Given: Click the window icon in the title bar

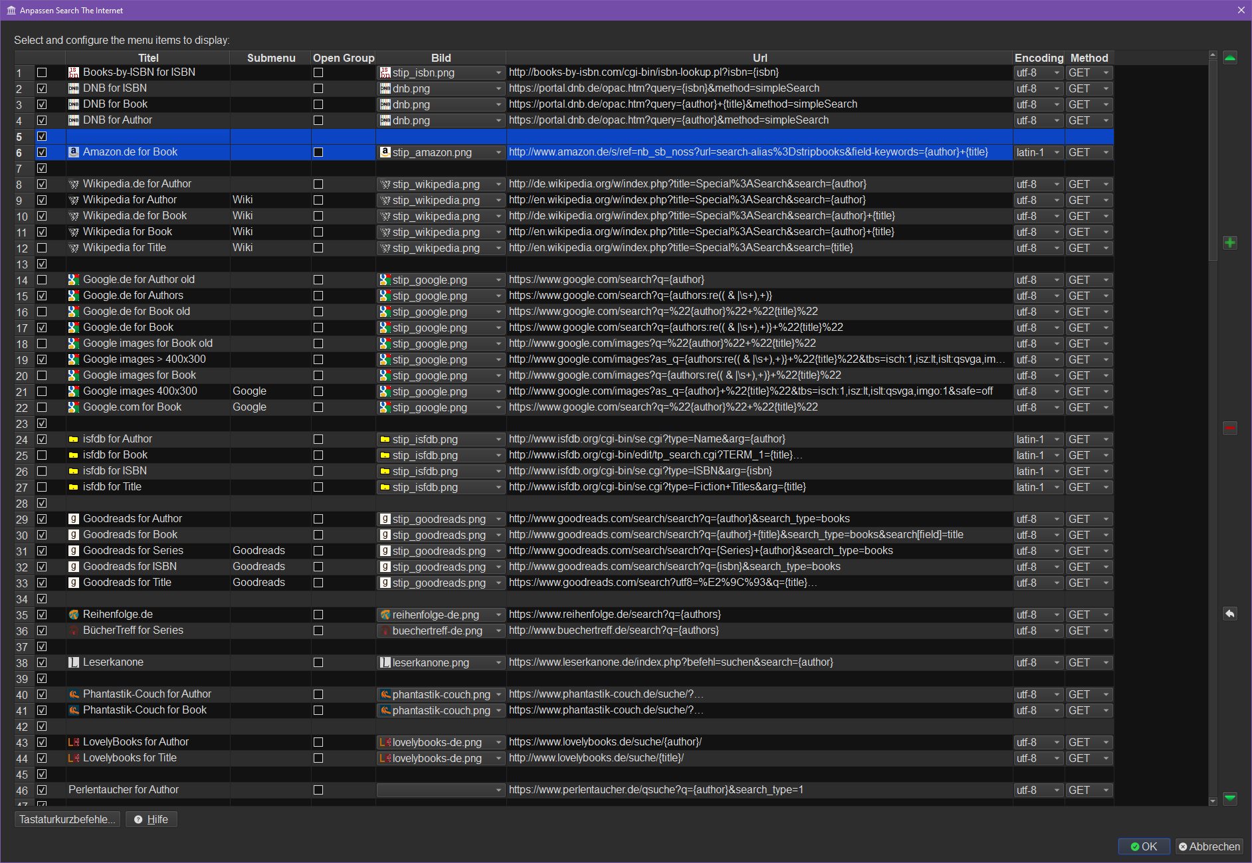Looking at the screenshot, I should click(11, 11).
